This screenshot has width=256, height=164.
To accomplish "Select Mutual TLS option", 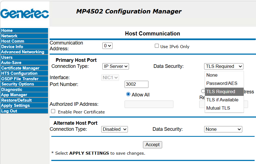I will click(224, 108).
